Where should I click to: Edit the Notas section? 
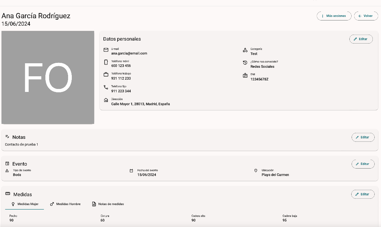point(363,137)
